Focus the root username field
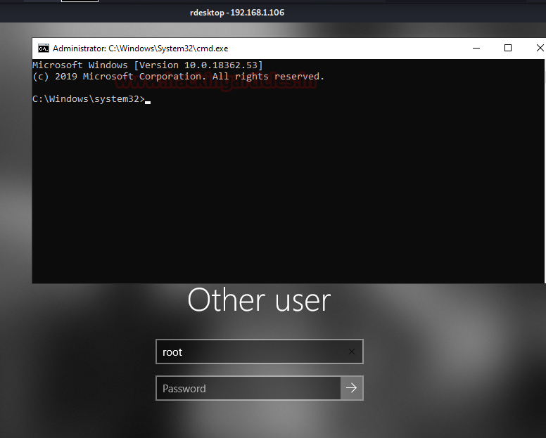Screen dimensions: 546x438 tap(260, 352)
